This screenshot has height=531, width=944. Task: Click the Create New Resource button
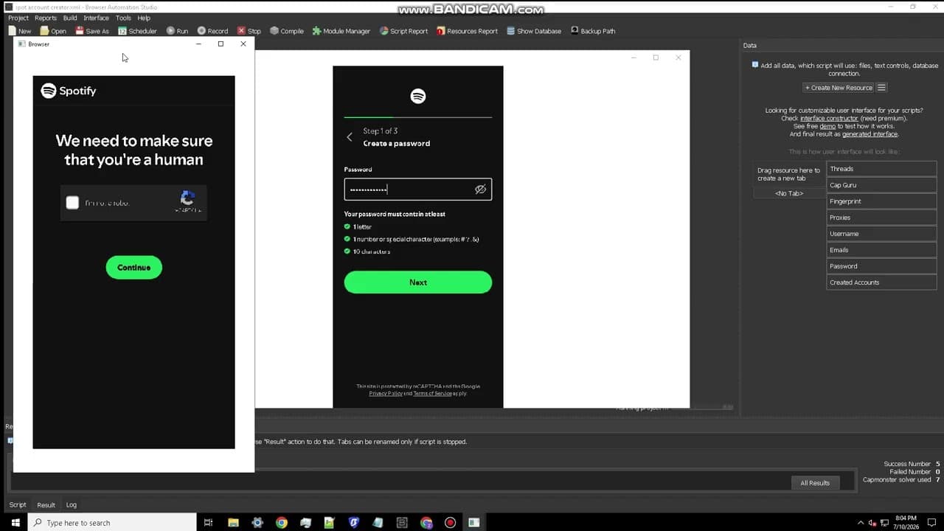point(839,88)
